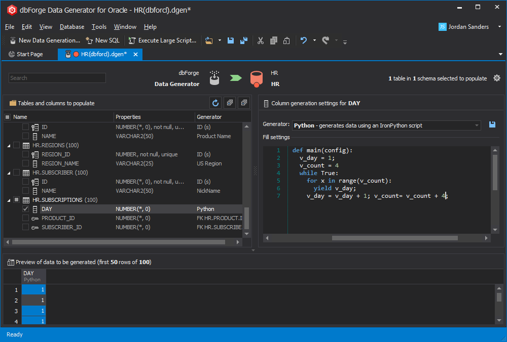Open the Edit menu
The width and height of the screenshot is (507, 342).
tap(26, 27)
